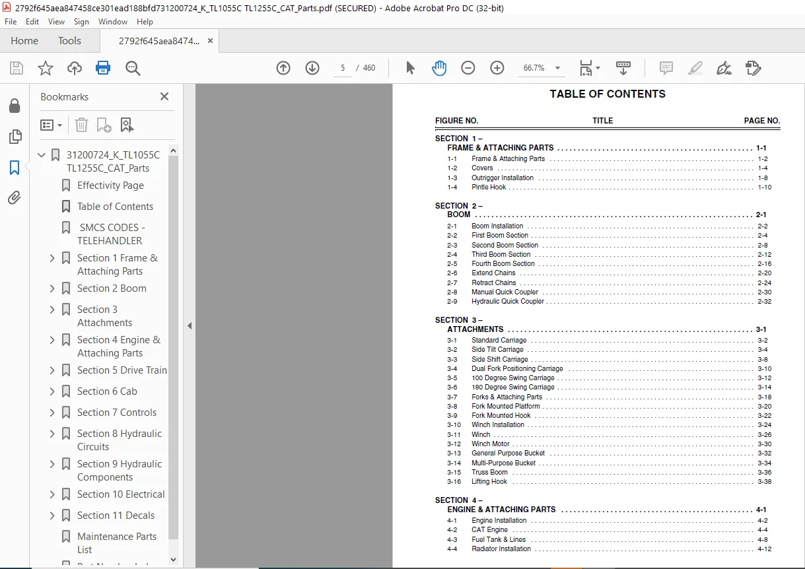Zoom out with minus icon
The image size is (805, 569).
tap(468, 68)
